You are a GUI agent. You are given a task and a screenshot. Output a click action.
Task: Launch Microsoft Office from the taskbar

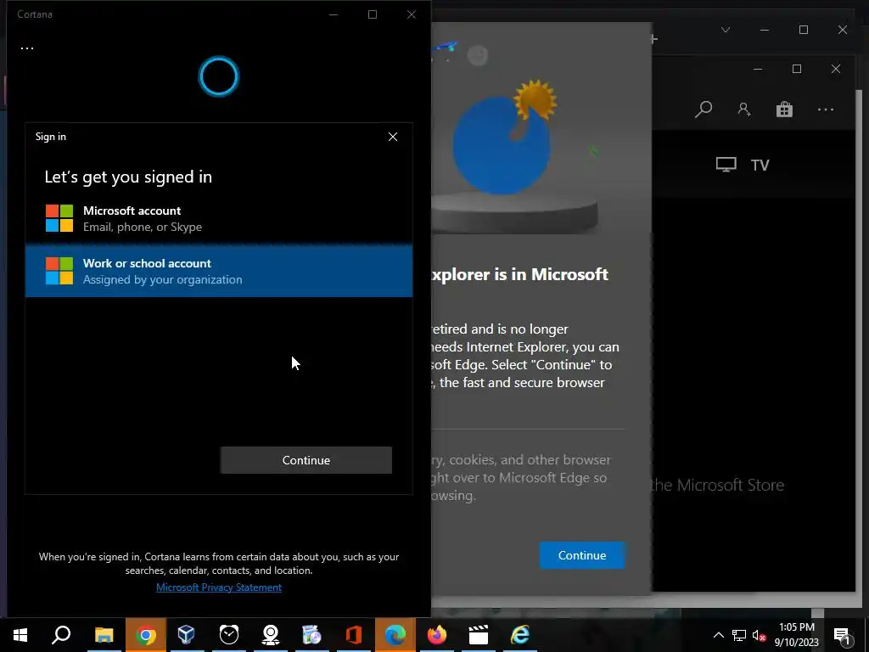[354, 635]
